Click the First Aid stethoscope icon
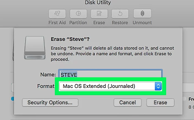 pyautogui.click(x=57, y=13)
